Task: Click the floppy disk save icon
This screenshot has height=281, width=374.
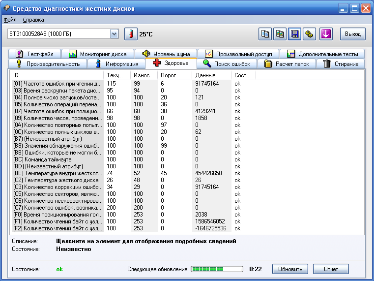Action: click(295, 34)
